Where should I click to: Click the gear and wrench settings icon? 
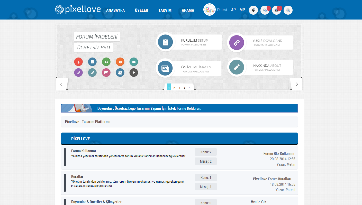288,10
